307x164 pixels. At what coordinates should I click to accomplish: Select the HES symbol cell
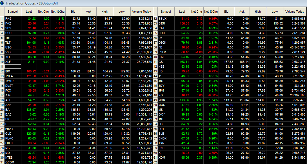166,67
